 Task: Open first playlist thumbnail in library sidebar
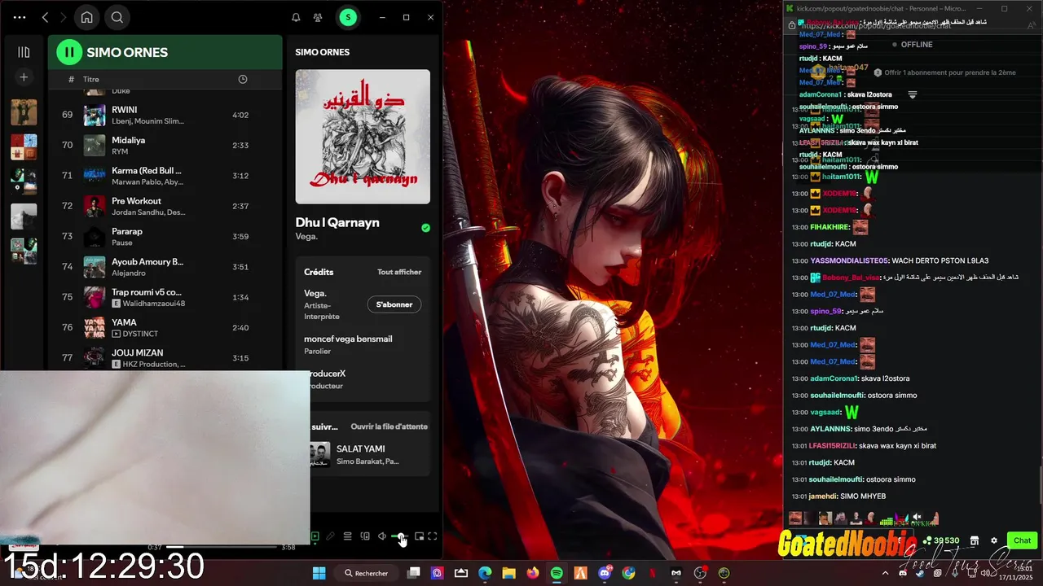tap(24, 112)
